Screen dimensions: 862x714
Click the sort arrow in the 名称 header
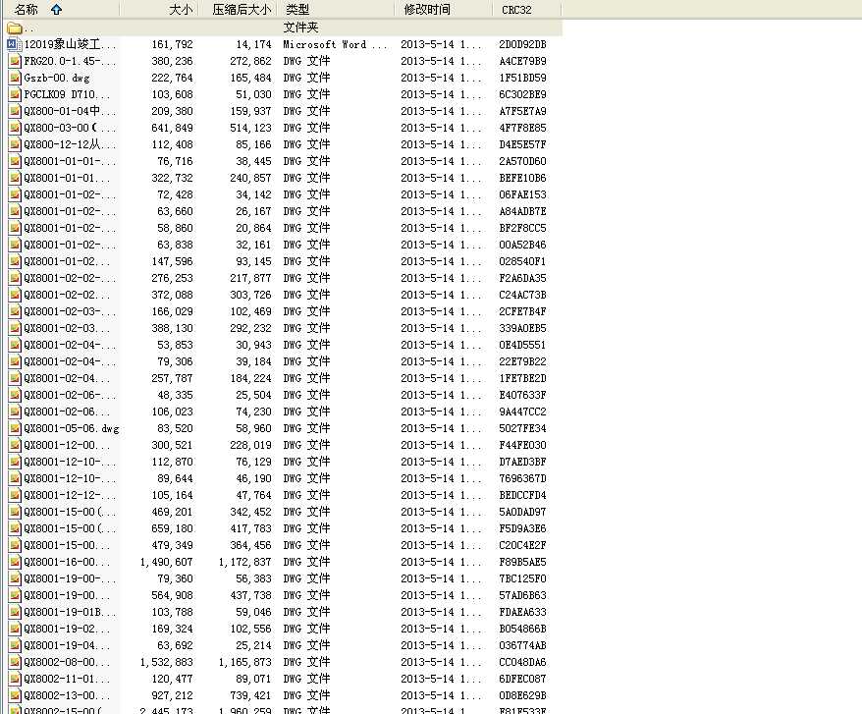56,9
